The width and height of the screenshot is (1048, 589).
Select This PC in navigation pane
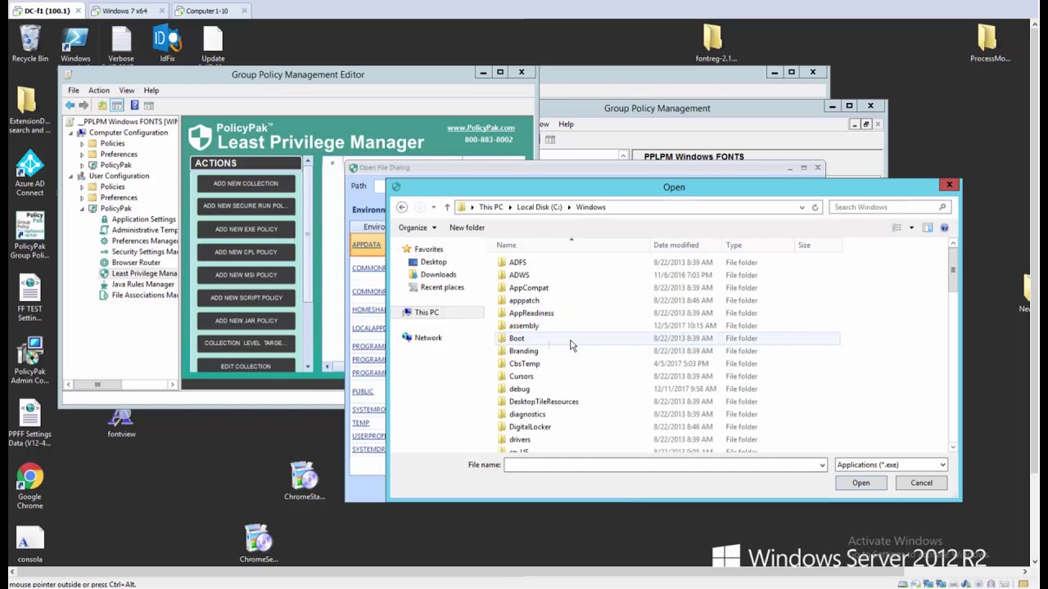(426, 312)
